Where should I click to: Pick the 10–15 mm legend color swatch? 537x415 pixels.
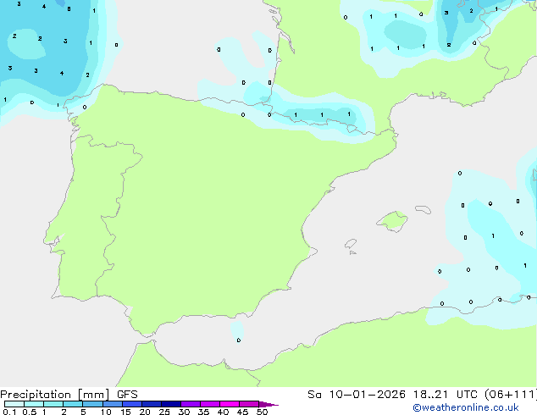113,404
